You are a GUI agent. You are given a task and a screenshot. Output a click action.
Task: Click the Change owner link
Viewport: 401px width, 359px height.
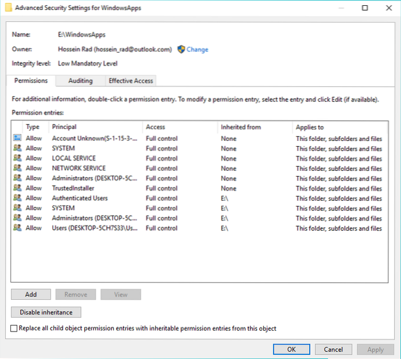pyautogui.click(x=197, y=49)
